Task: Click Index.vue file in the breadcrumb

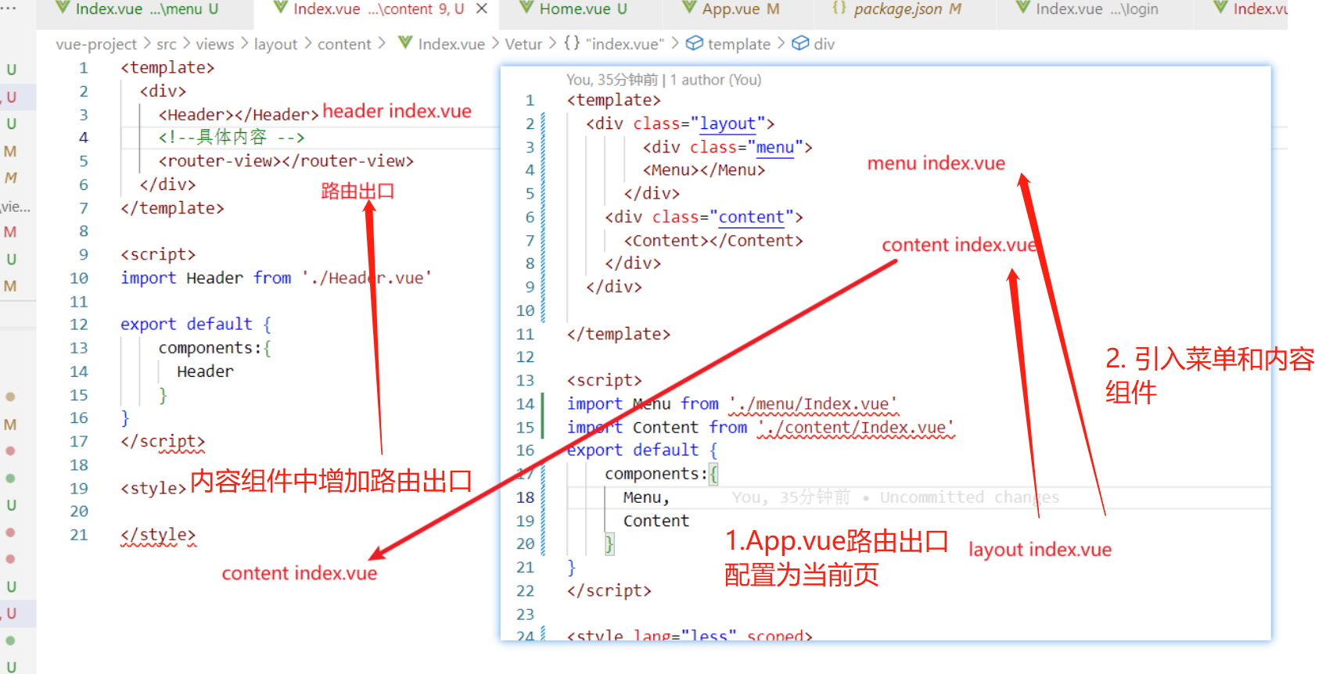Action: [x=451, y=45]
